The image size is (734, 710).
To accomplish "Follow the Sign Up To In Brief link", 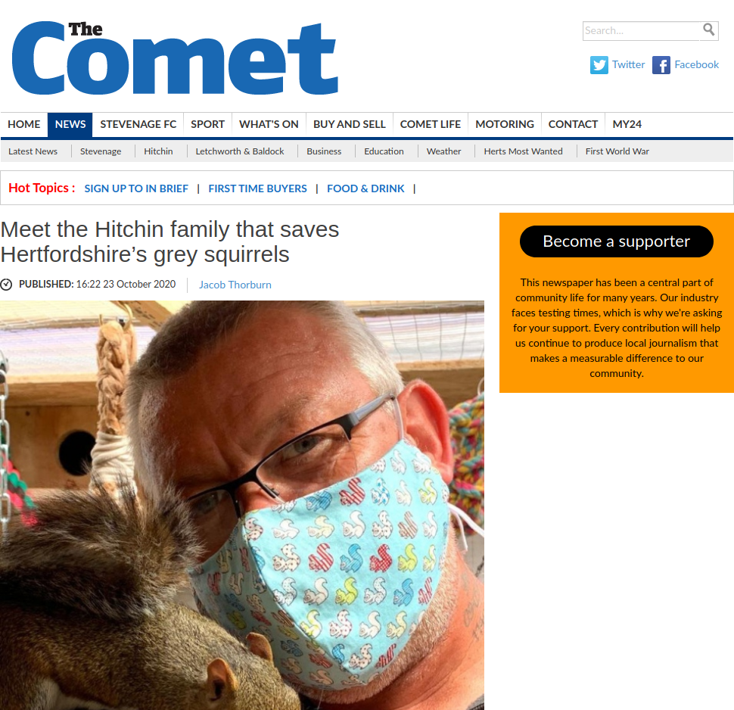I will (136, 188).
